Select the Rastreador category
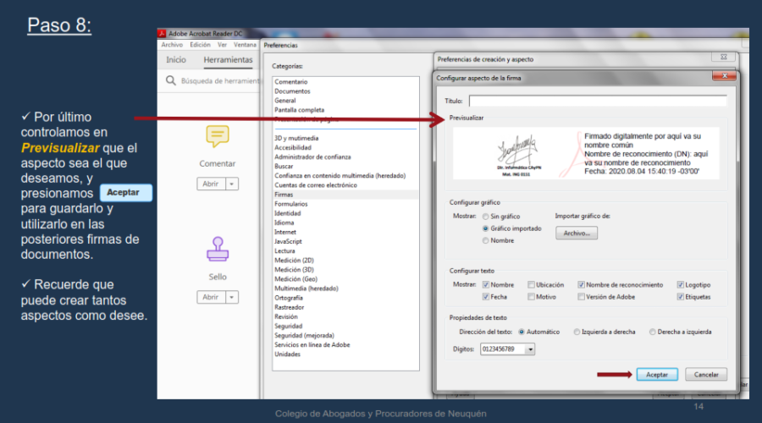The height and width of the screenshot is (423, 762). 290,307
